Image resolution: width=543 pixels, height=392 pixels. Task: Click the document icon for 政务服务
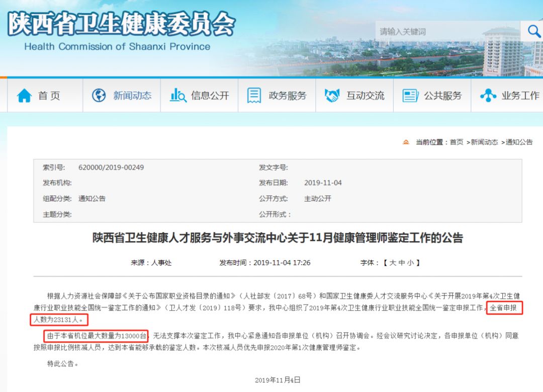pyautogui.click(x=254, y=95)
